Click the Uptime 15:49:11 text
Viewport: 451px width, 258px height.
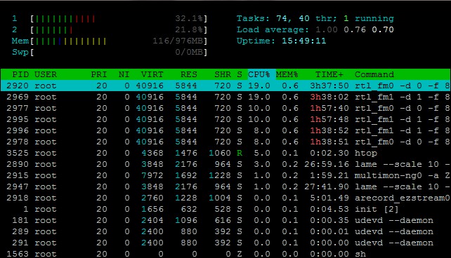pos(282,41)
